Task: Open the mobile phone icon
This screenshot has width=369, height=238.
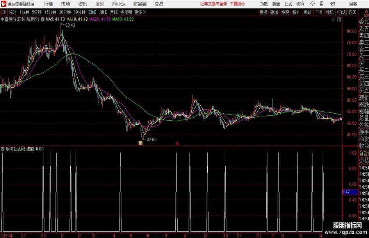Action: [x=322, y=4]
